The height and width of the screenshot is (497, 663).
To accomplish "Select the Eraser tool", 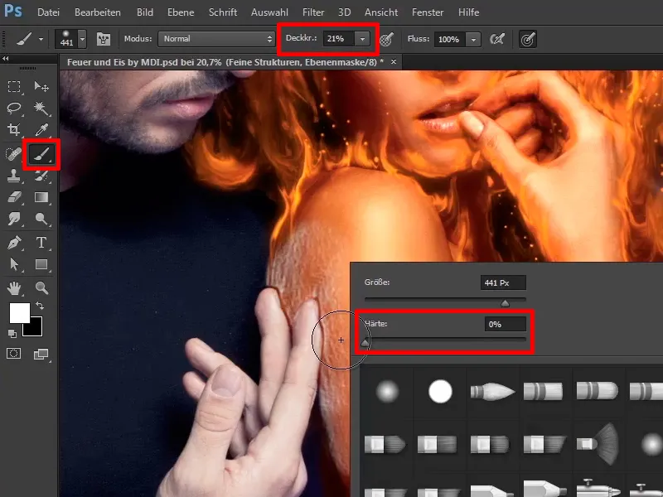I will pyautogui.click(x=14, y=197).
